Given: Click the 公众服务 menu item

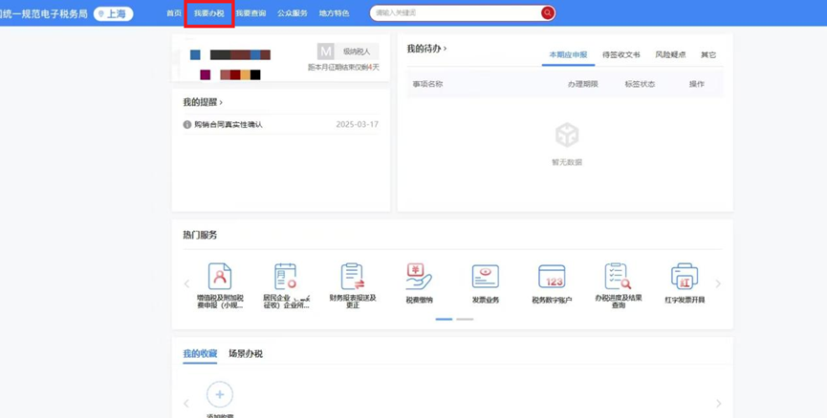Looking at the screenshot, I should point(293,13).
